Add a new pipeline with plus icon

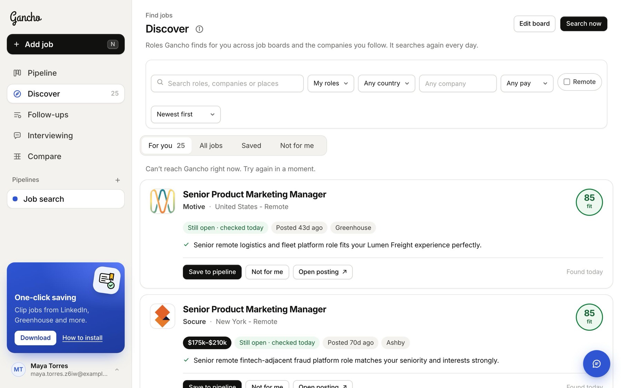point(118,180)
